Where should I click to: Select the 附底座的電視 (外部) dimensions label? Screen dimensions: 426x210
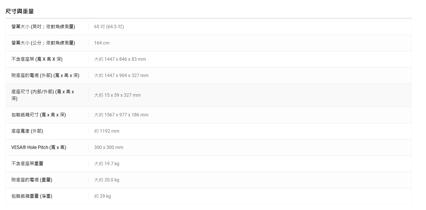45,75
